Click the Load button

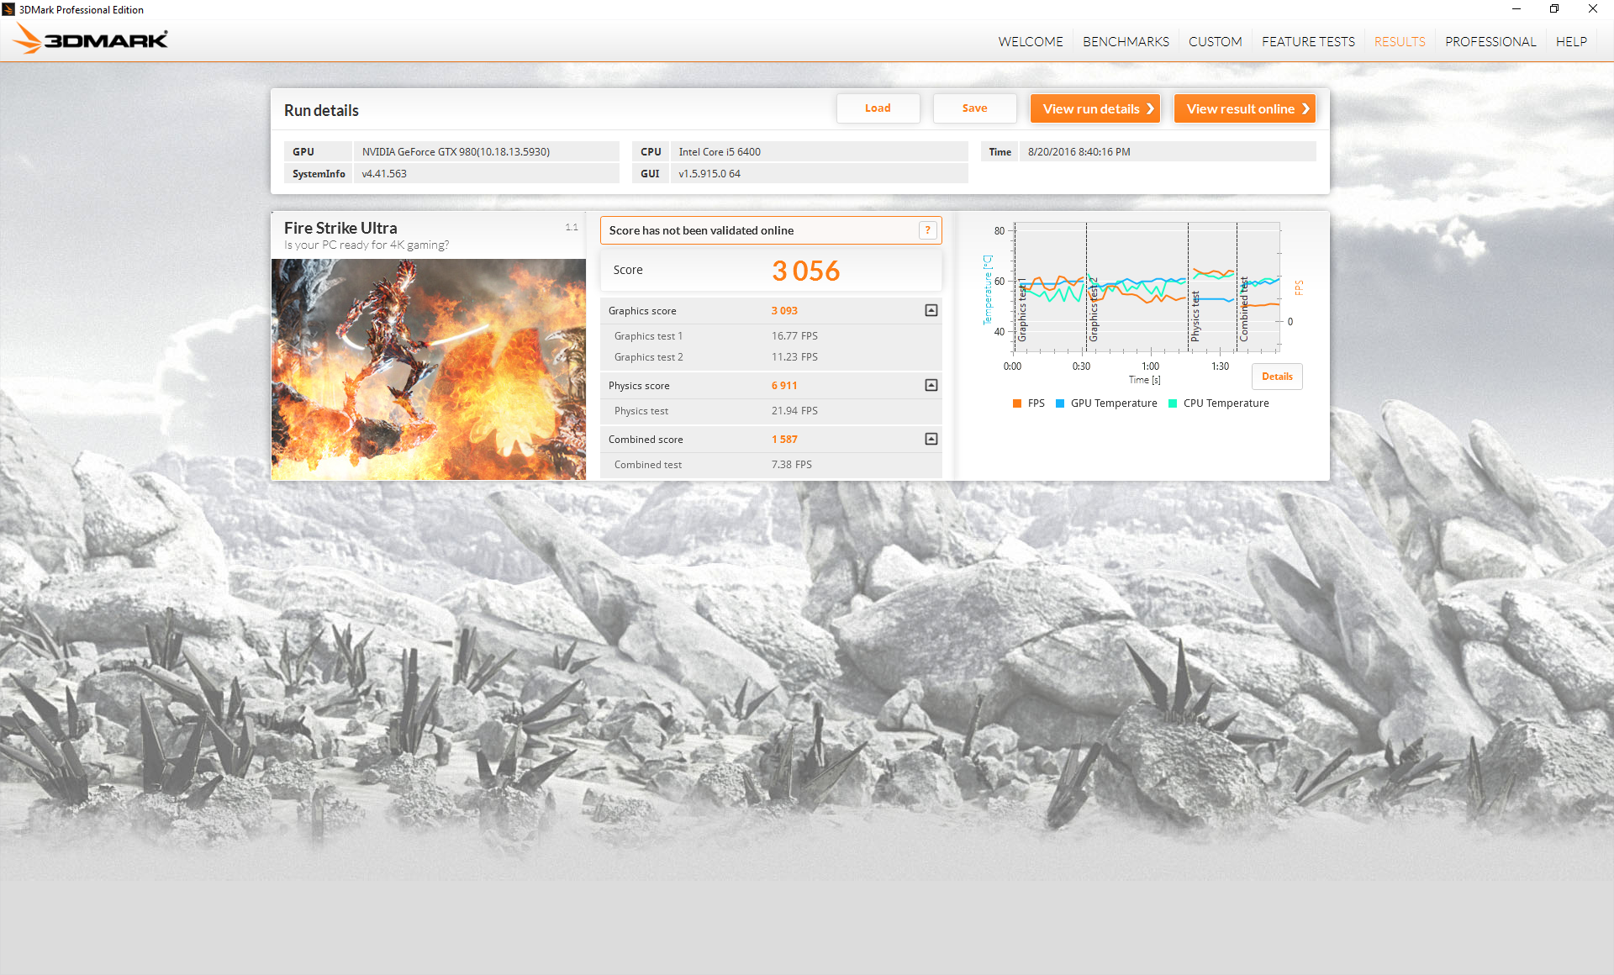tap(878, 108)
